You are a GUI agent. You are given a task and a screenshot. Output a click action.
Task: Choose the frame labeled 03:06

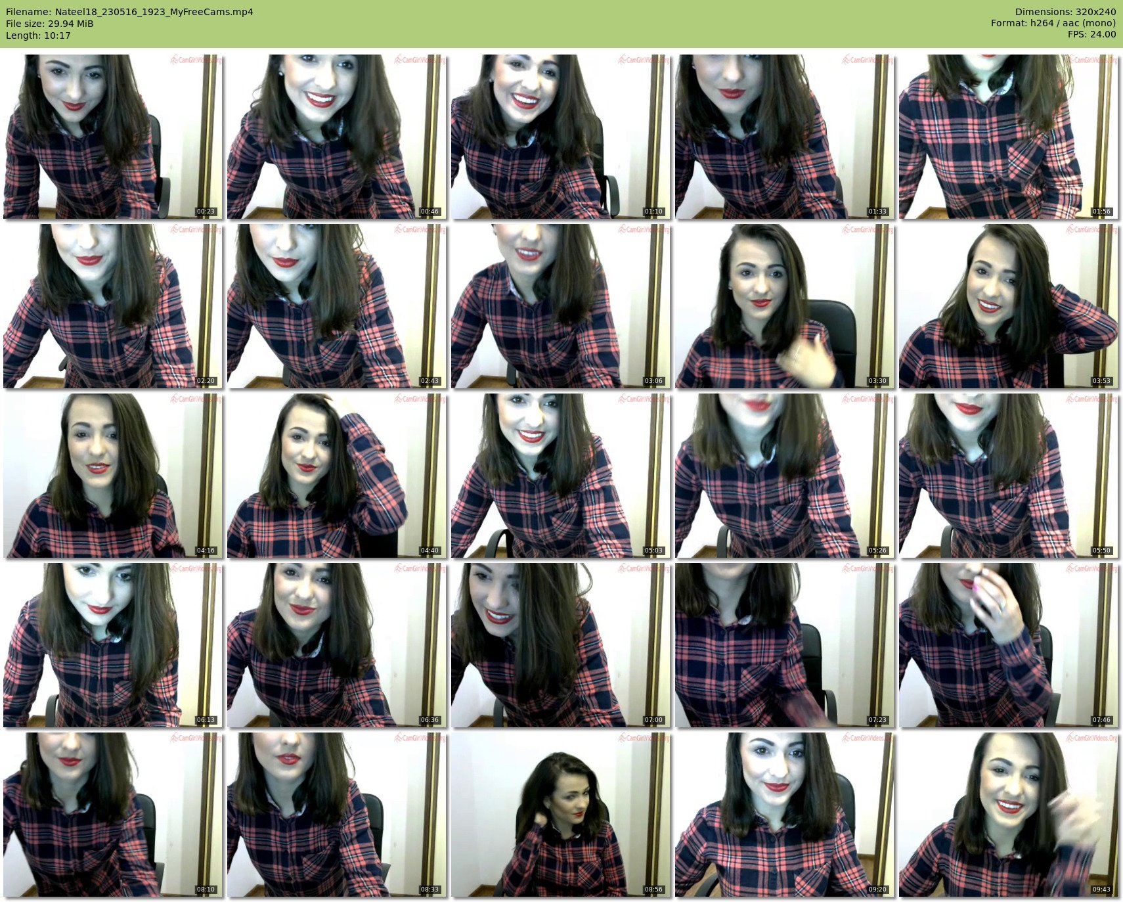pos(561,306)
